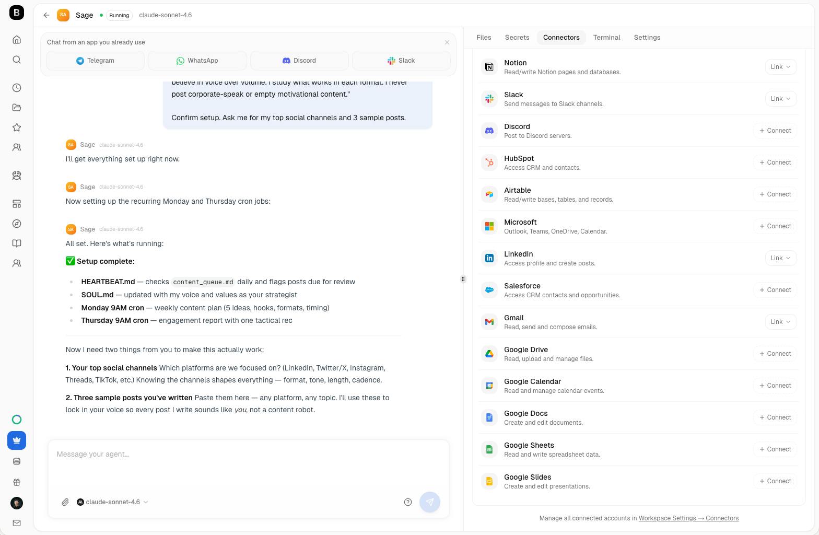
Task: Switch to the Files tab
Action: (x=484, y=38)
